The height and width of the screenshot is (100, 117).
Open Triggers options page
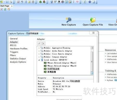pyautogui.click(x=14, y=52)
